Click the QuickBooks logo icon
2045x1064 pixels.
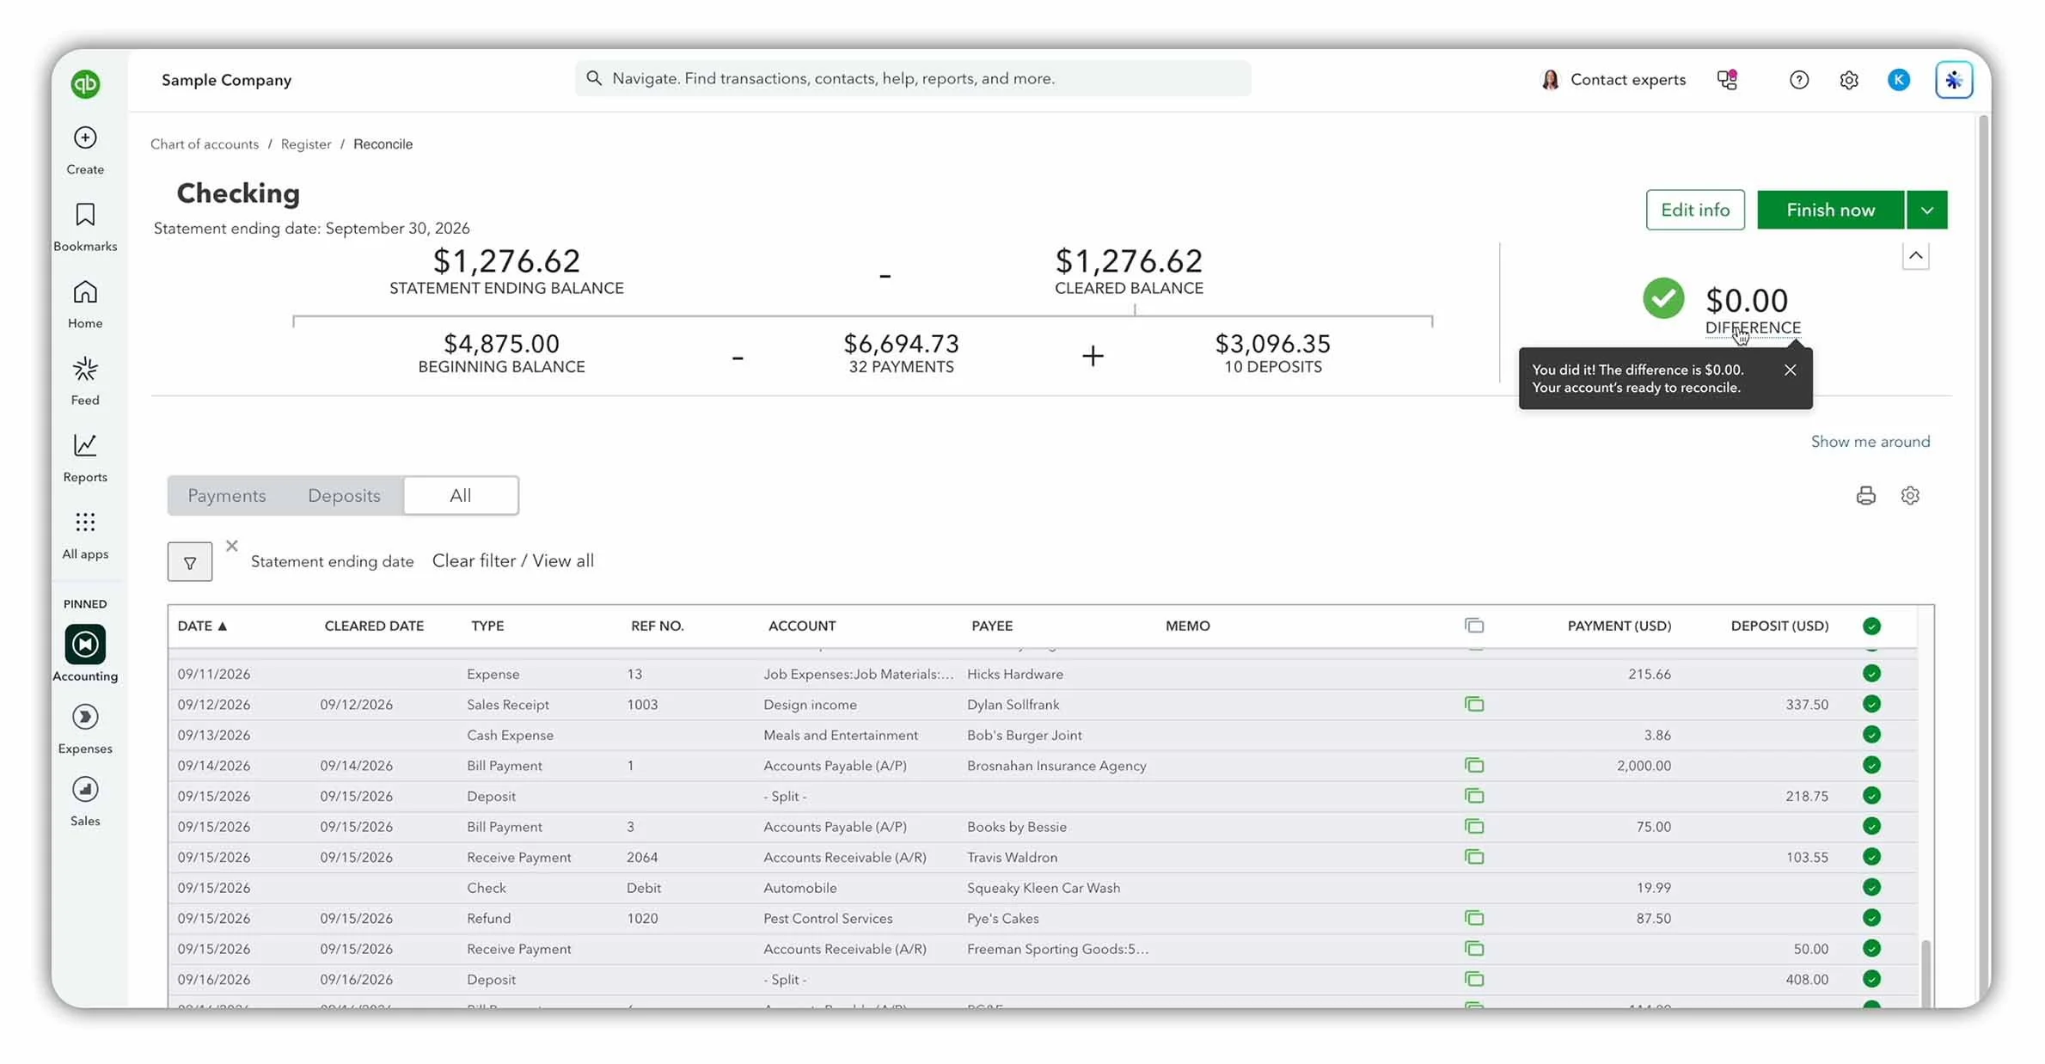click(x=85, y=83)
